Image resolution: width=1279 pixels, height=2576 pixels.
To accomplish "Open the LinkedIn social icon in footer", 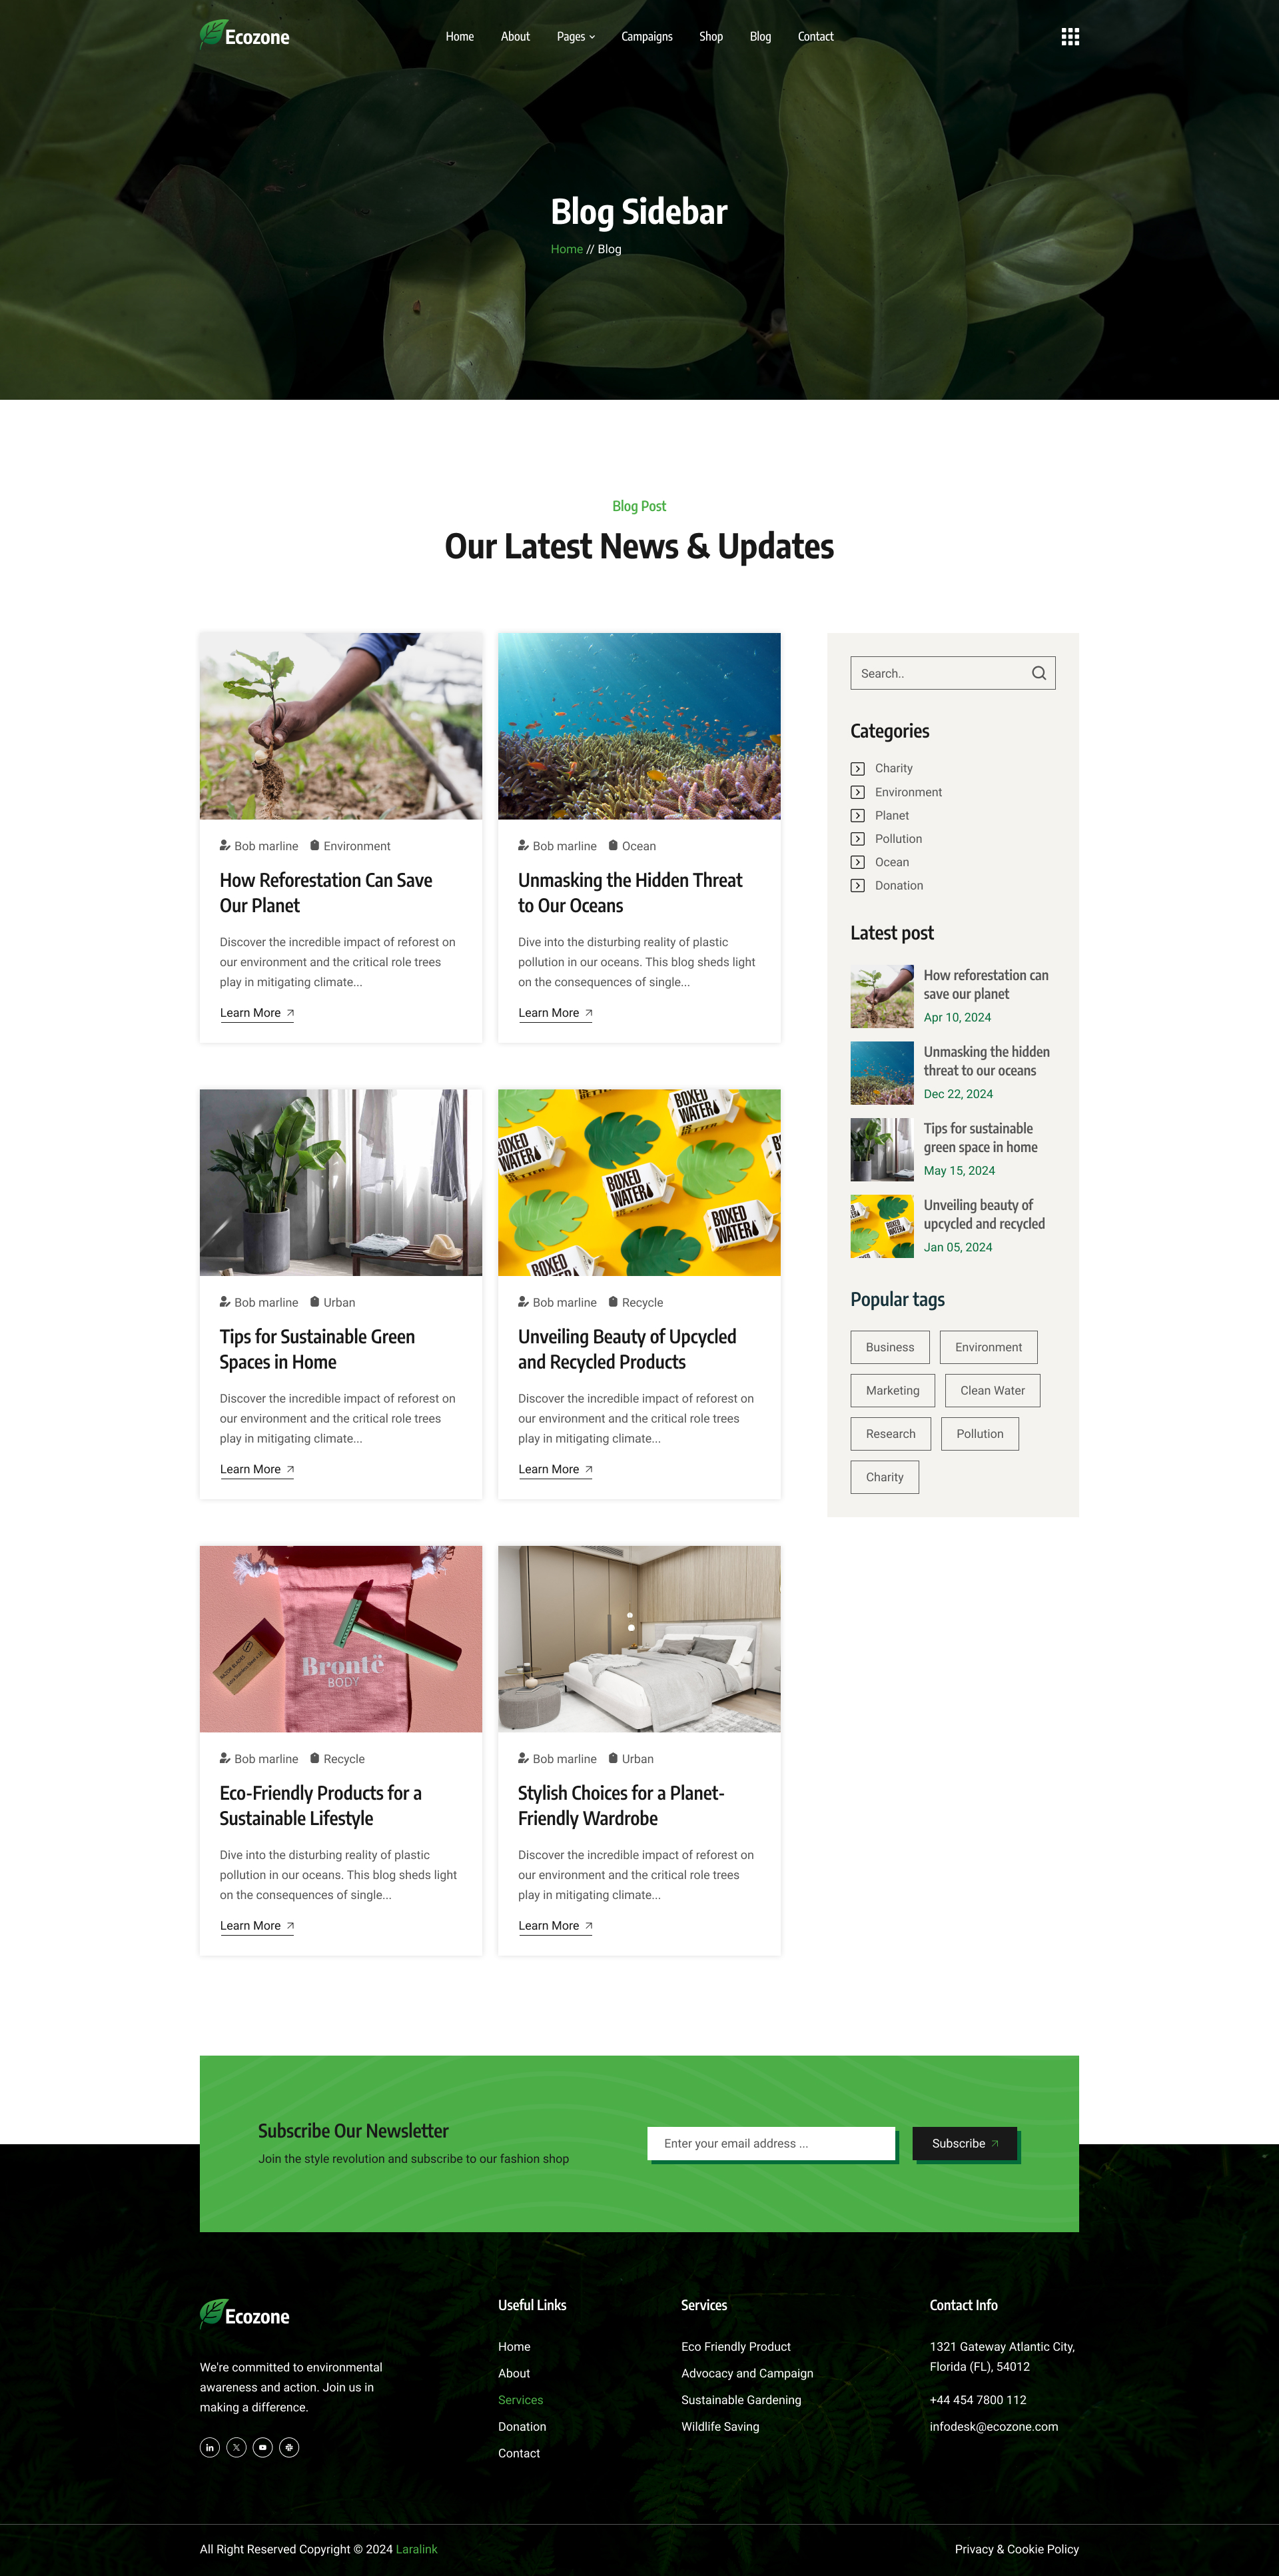I will point(210,2447).
